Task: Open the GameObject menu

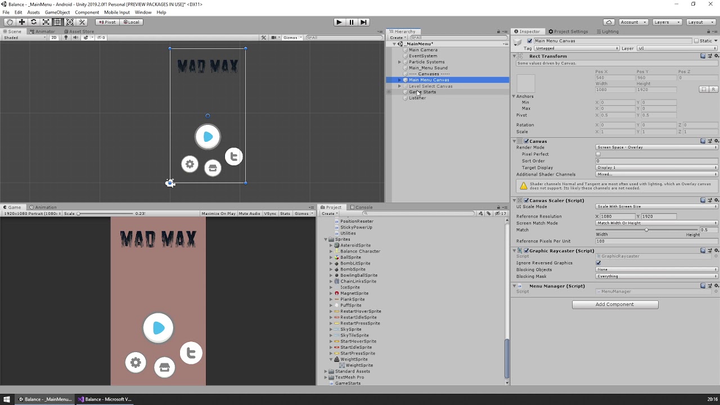Action: (x=57, y=12)
